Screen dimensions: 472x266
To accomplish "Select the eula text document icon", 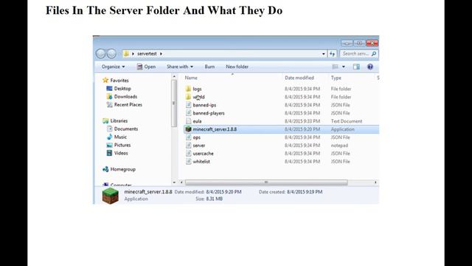I will [x=189, y=121].
